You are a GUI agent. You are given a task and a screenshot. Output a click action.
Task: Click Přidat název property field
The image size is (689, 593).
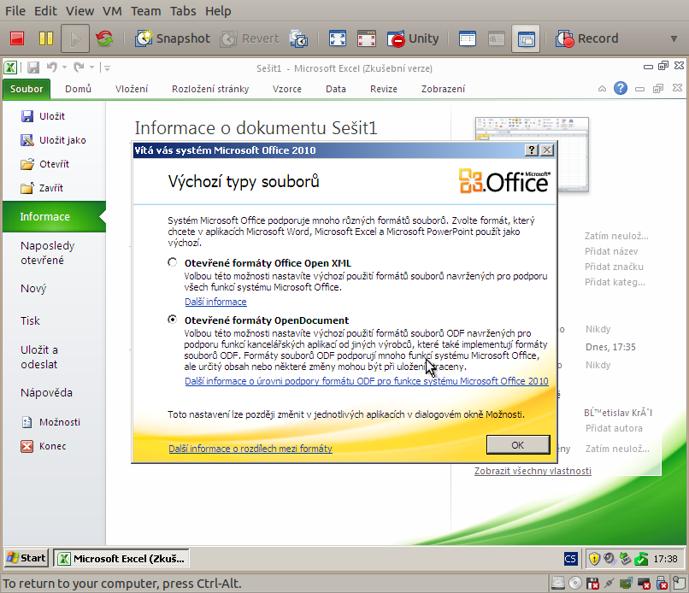(611, 251)
